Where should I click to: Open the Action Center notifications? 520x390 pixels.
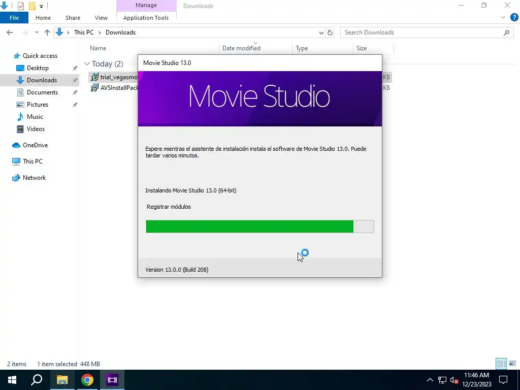tap(503, 380)
